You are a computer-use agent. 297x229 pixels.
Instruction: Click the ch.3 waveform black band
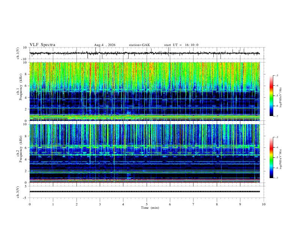point(145,192)
